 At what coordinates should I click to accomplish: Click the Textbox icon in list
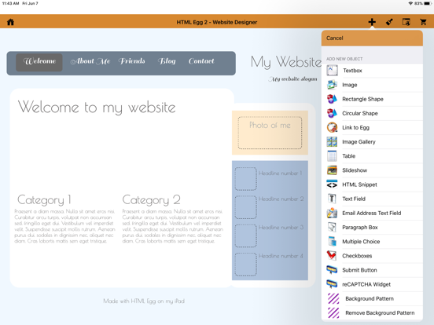tap(332, 71)
